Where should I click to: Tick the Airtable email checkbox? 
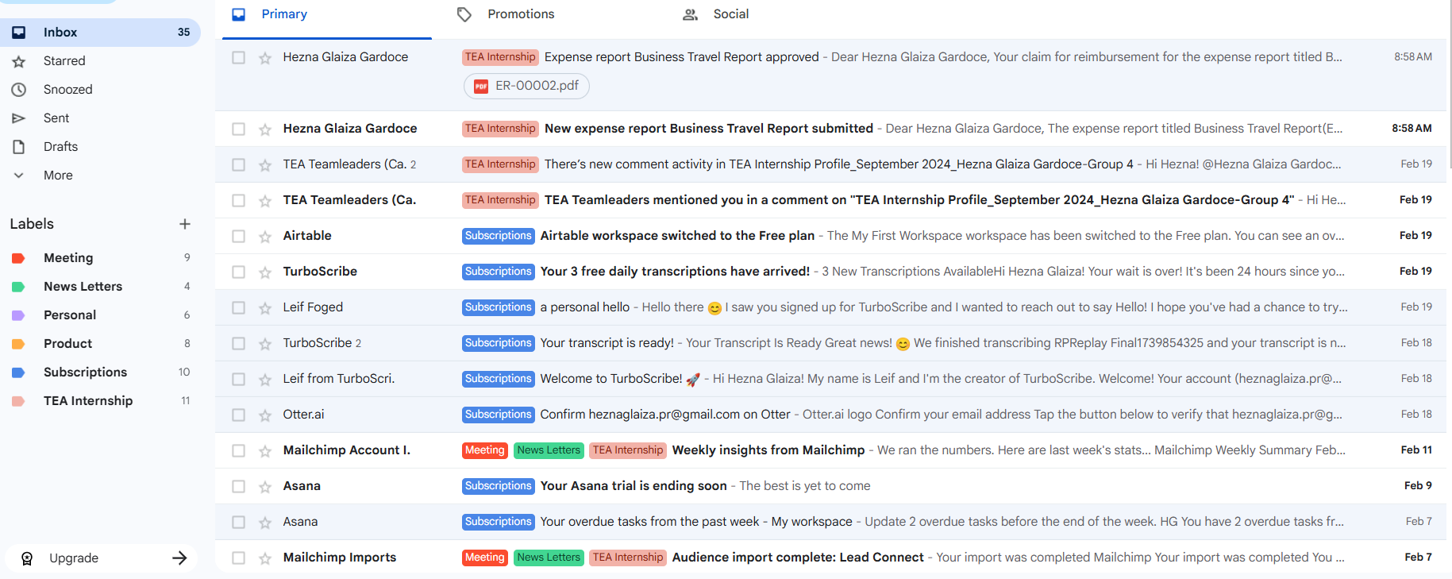point(238,236)
